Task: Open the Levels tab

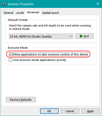Action: [x=20, y=13]
